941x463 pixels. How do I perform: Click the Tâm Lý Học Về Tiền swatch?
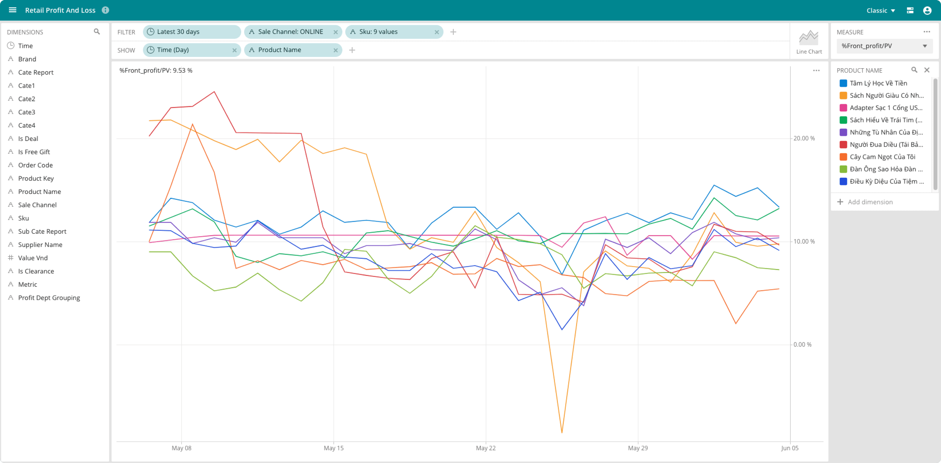(x=843, y=83)
